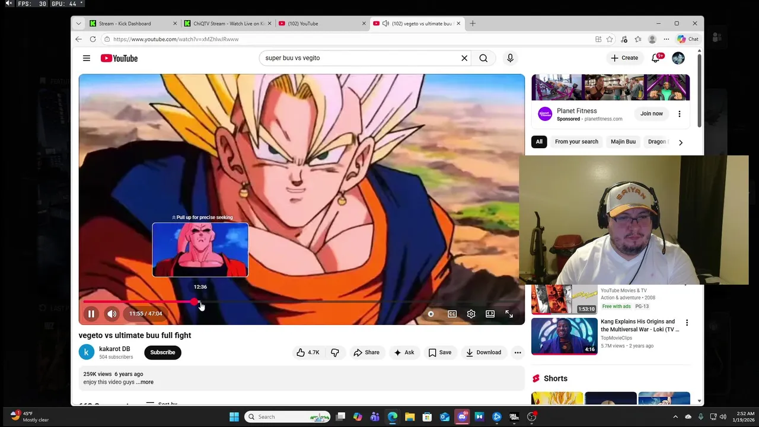Open the YouTube guide hamburger menu
The height and width of the screenshot is (427, 759).
[87, 58]
